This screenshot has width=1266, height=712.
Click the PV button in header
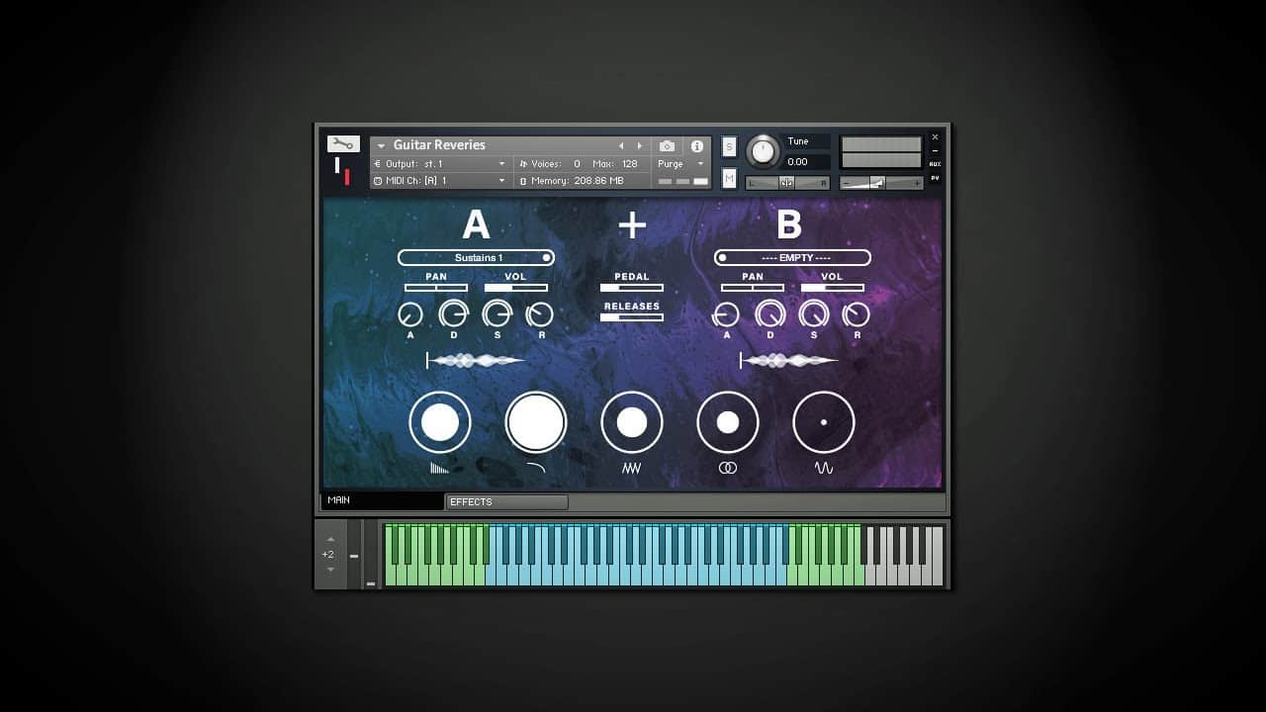pyautogui.click(x=935, y=179)
